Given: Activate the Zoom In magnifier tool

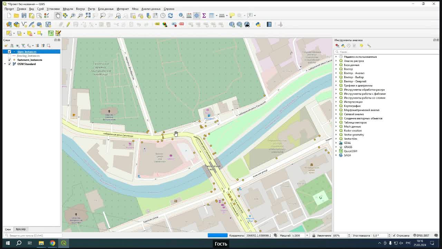Looking at the screenshot, I should click(x=73, y=16).
